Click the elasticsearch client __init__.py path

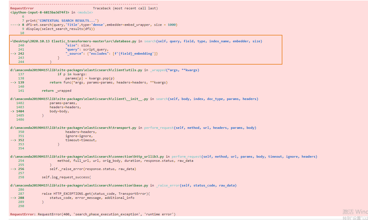point(79,99)
